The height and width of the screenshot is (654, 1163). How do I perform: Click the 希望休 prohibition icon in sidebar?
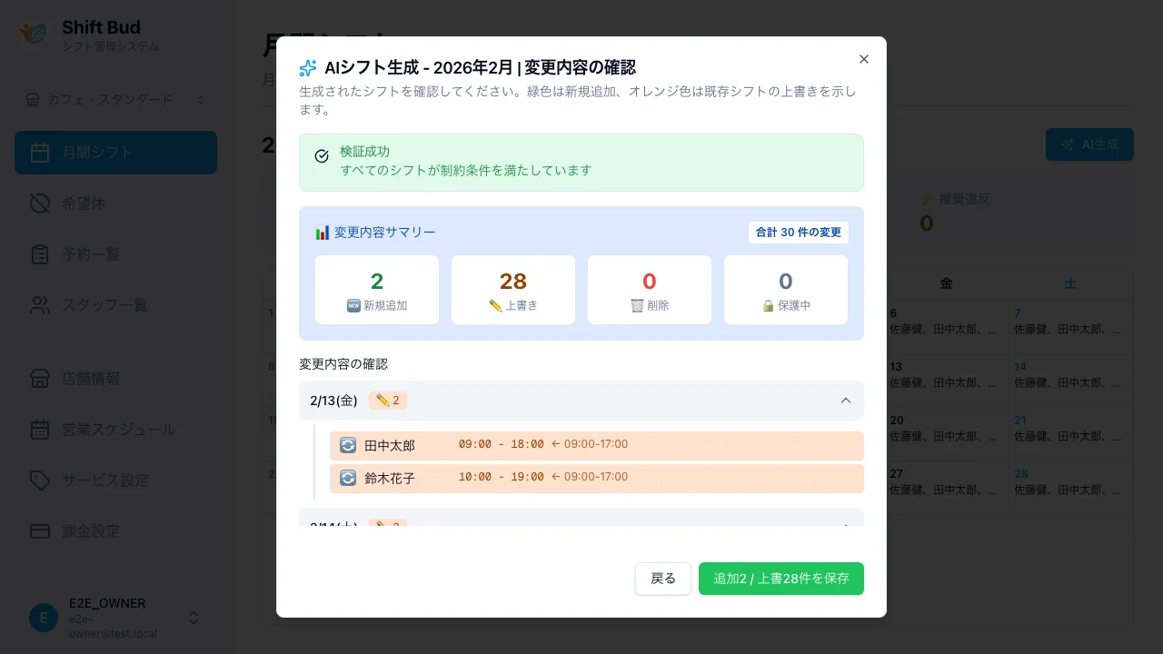pyautogui.click(x=40, y=203)
